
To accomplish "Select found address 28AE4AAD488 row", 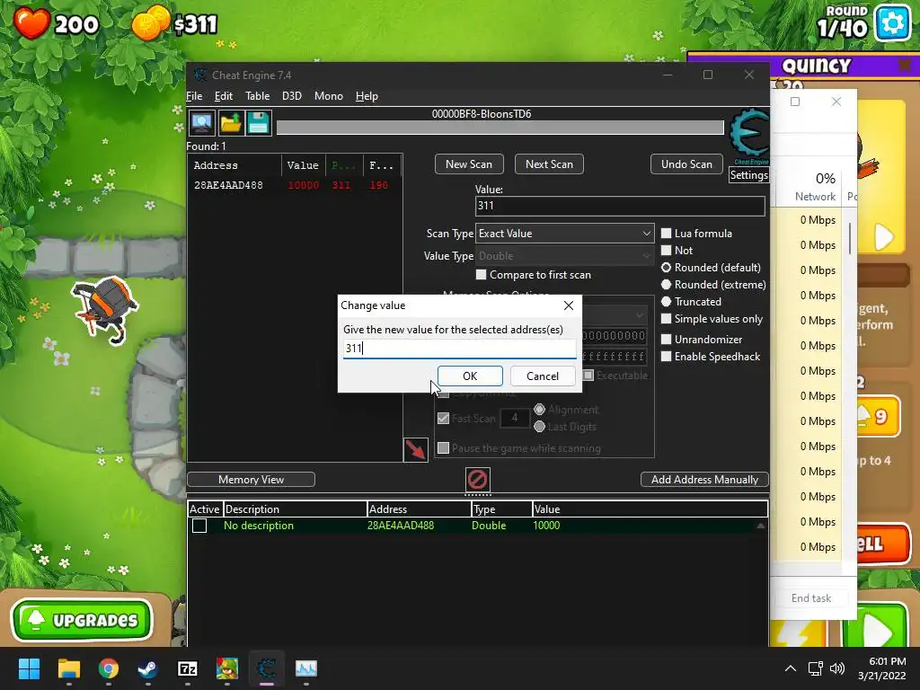I will coord(295,185).
